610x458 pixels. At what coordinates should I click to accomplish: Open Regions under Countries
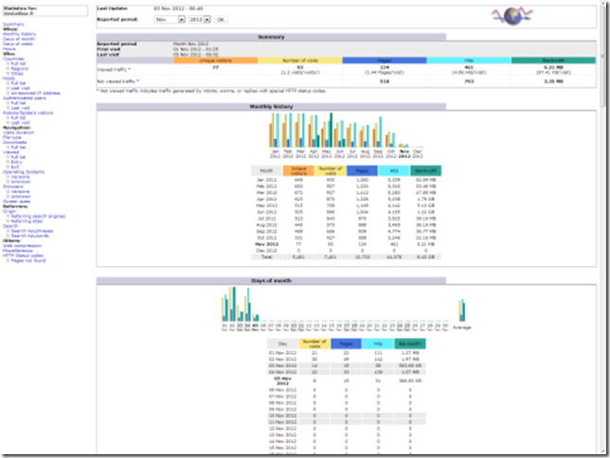pyautogui.click(x=19, y=68)
